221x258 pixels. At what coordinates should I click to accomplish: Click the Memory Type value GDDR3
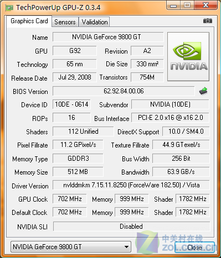[x=78, y=159]
